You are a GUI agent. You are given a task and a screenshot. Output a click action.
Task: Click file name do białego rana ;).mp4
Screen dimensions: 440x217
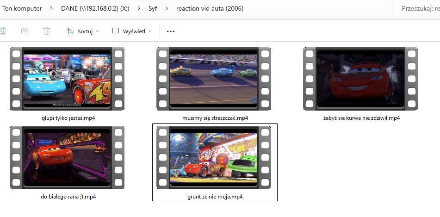[x=68, y=197]
